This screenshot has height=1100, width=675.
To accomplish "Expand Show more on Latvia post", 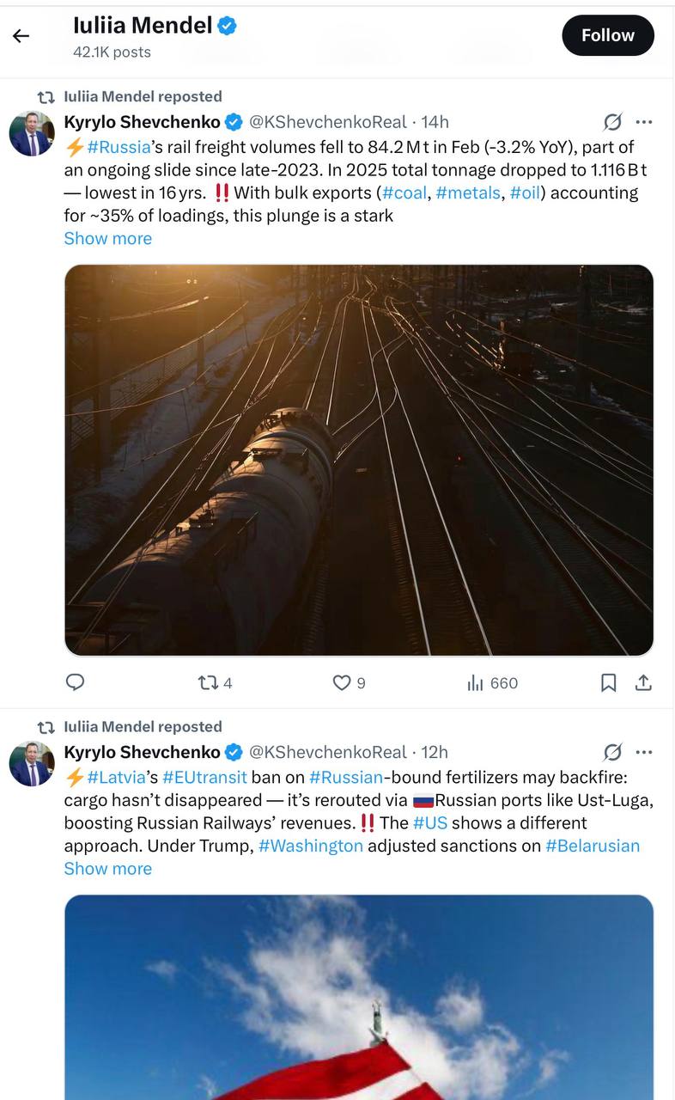I will pos(107,868).
